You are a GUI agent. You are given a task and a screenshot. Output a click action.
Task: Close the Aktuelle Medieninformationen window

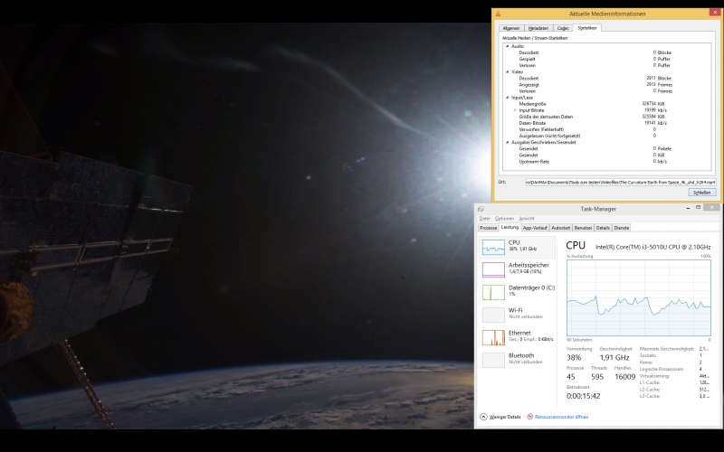715,13
